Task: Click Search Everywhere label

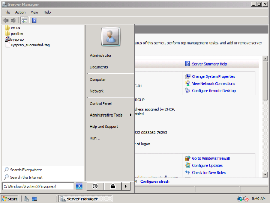Action: pos(26,170)
